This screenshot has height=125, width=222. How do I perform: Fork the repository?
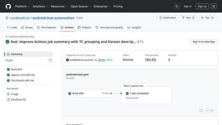point(188,18)
